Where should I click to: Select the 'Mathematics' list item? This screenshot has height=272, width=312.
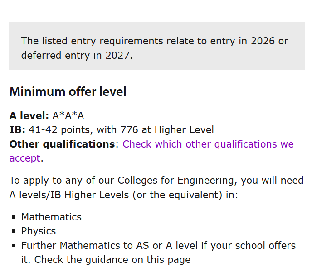[x=51, y=217]
